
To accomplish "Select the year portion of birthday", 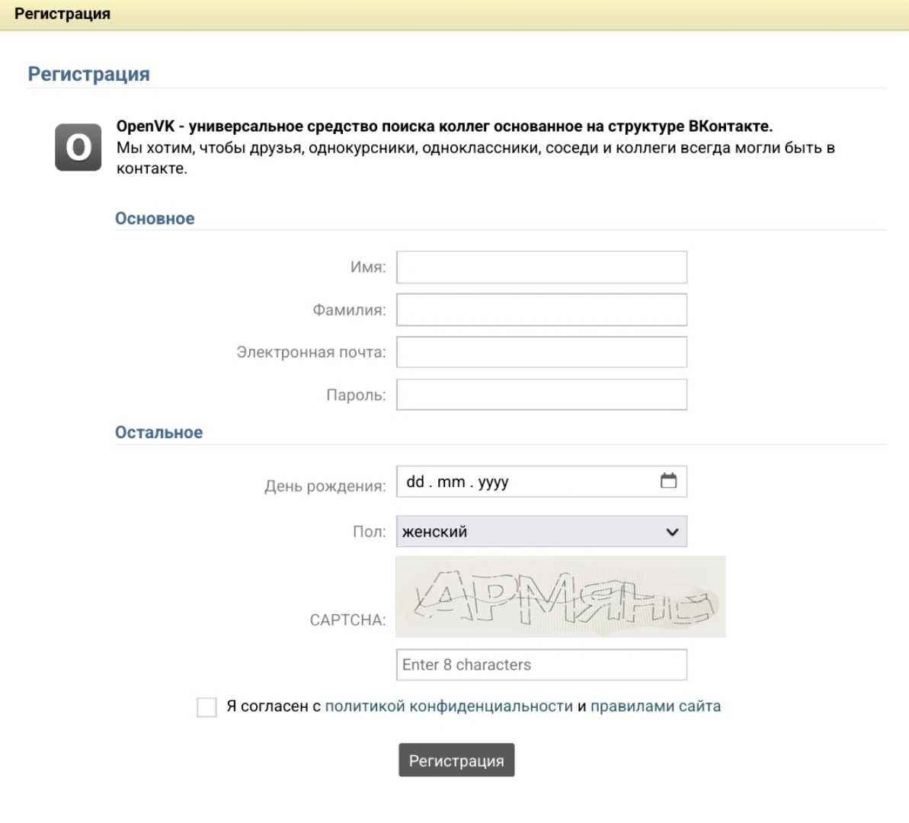I will coord(493,482).
